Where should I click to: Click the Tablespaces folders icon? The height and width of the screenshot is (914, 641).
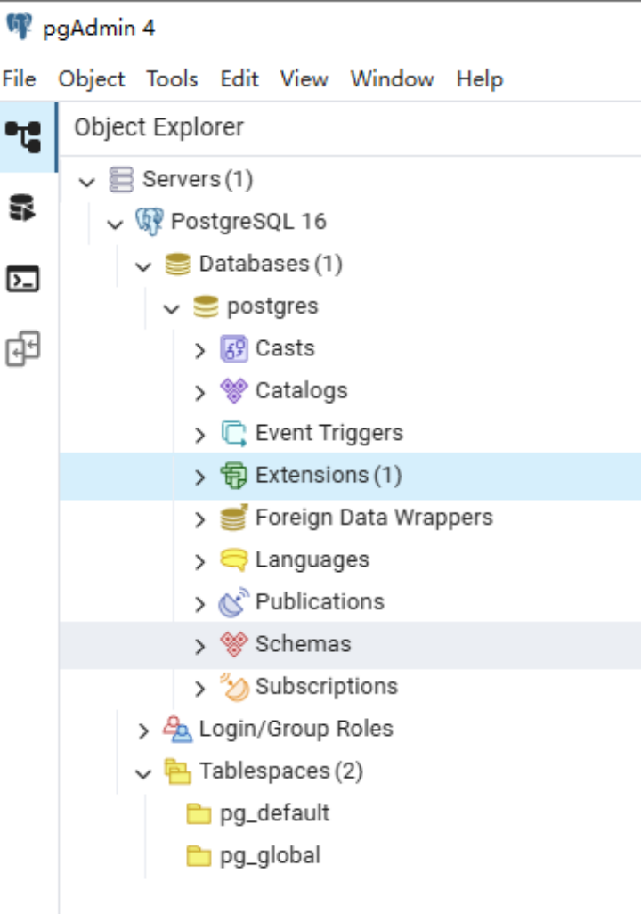coord(178,771)
